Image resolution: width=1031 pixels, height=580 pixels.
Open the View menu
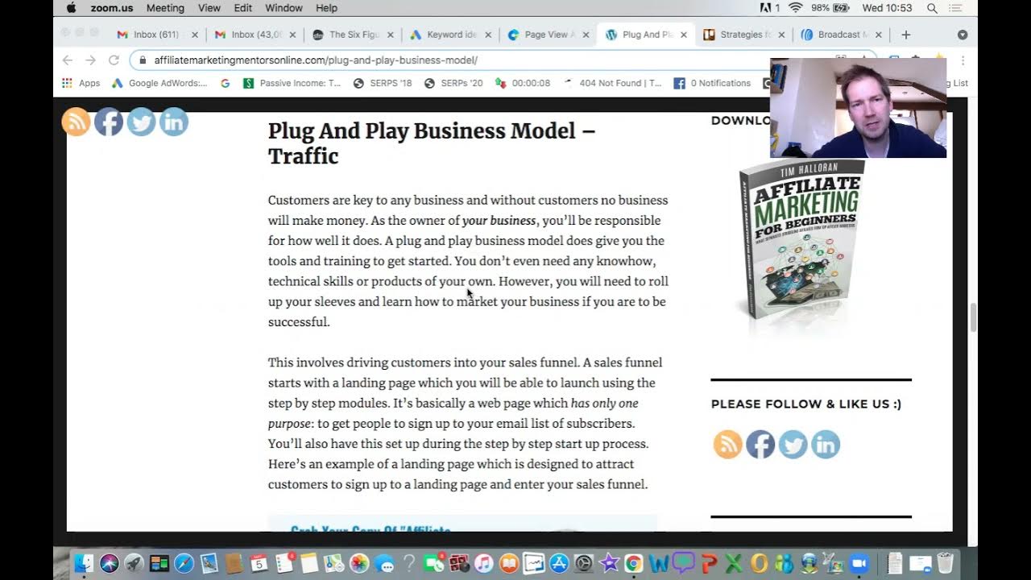[209, 8]
